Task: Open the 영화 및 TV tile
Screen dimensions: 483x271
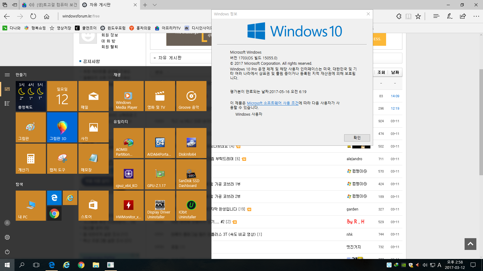Action: tap(160, 96)
